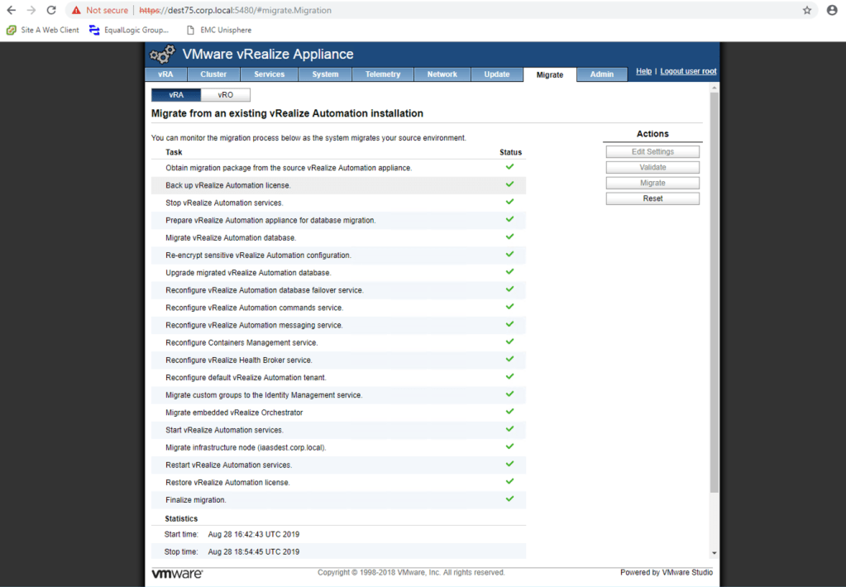Open the EqualLogic Group bookmark
Viewport: 846px width, 587px height.
tap(129, 30)
